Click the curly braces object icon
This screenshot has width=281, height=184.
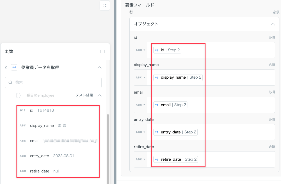coord(18,95)
